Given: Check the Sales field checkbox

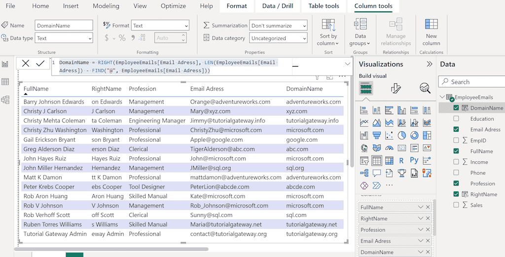Looking at the screenshot, I should [x=456, y=205].
